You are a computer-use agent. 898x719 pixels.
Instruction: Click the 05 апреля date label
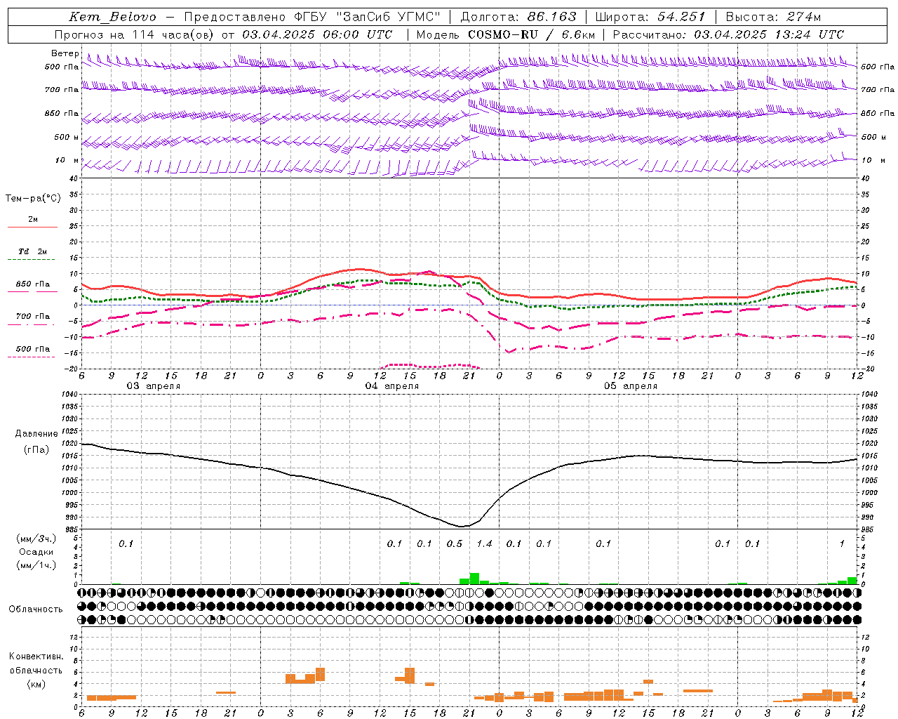click(631, 386)
